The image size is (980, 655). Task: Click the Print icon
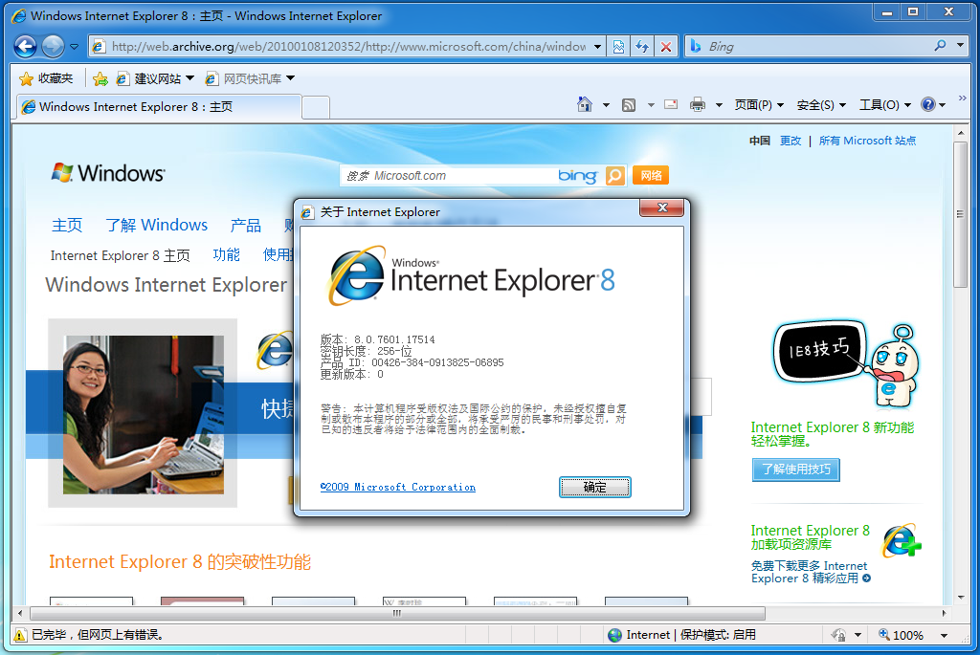(696, 104)
